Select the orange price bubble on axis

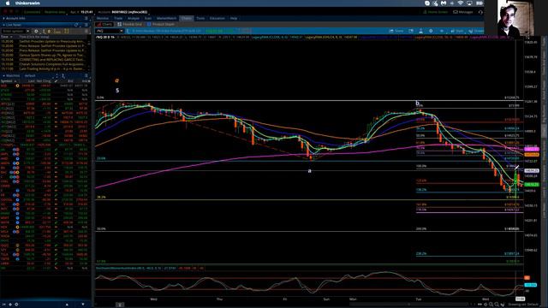(531, 154)
